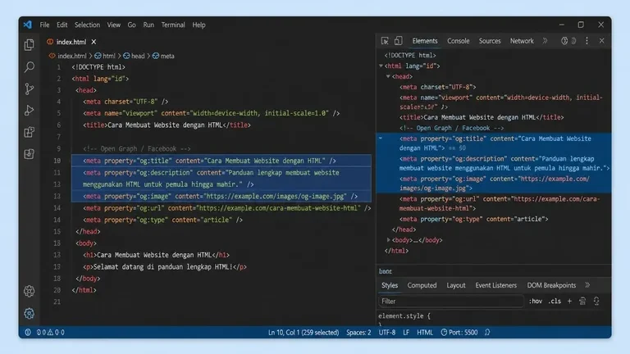Image resolution: width=630 pixels, height=354 pixels.
Task: Click the Port: 5500 Live Server indicator
Action: pos(459,333)
